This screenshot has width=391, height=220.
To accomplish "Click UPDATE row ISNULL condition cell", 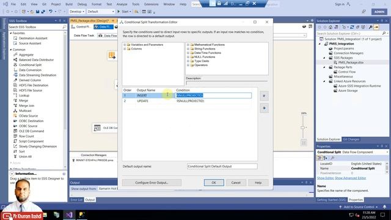I will click(213, 101).
